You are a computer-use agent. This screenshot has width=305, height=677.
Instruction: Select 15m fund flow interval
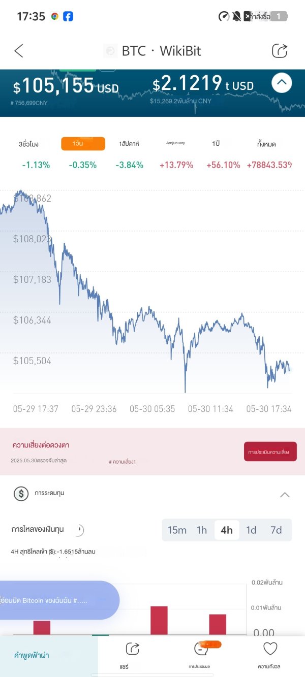coord(177,530)
